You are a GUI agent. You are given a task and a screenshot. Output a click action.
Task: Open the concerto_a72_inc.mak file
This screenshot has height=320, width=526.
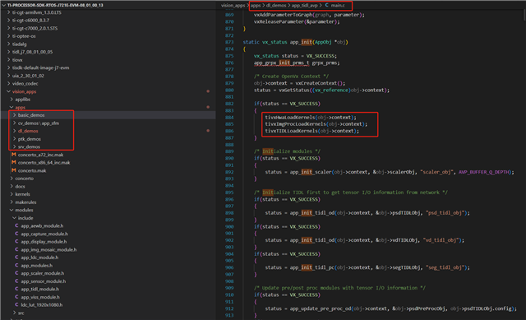pyautogui.click(x=40, y=155)
